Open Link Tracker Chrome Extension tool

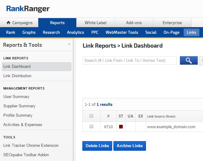click(x=31, y=145)
